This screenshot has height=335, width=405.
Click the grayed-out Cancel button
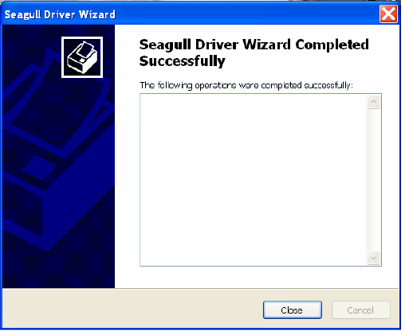pos(361,310)
